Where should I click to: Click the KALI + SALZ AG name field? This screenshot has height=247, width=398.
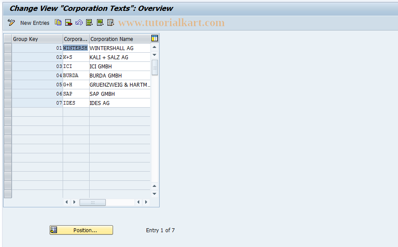point(120,57)
